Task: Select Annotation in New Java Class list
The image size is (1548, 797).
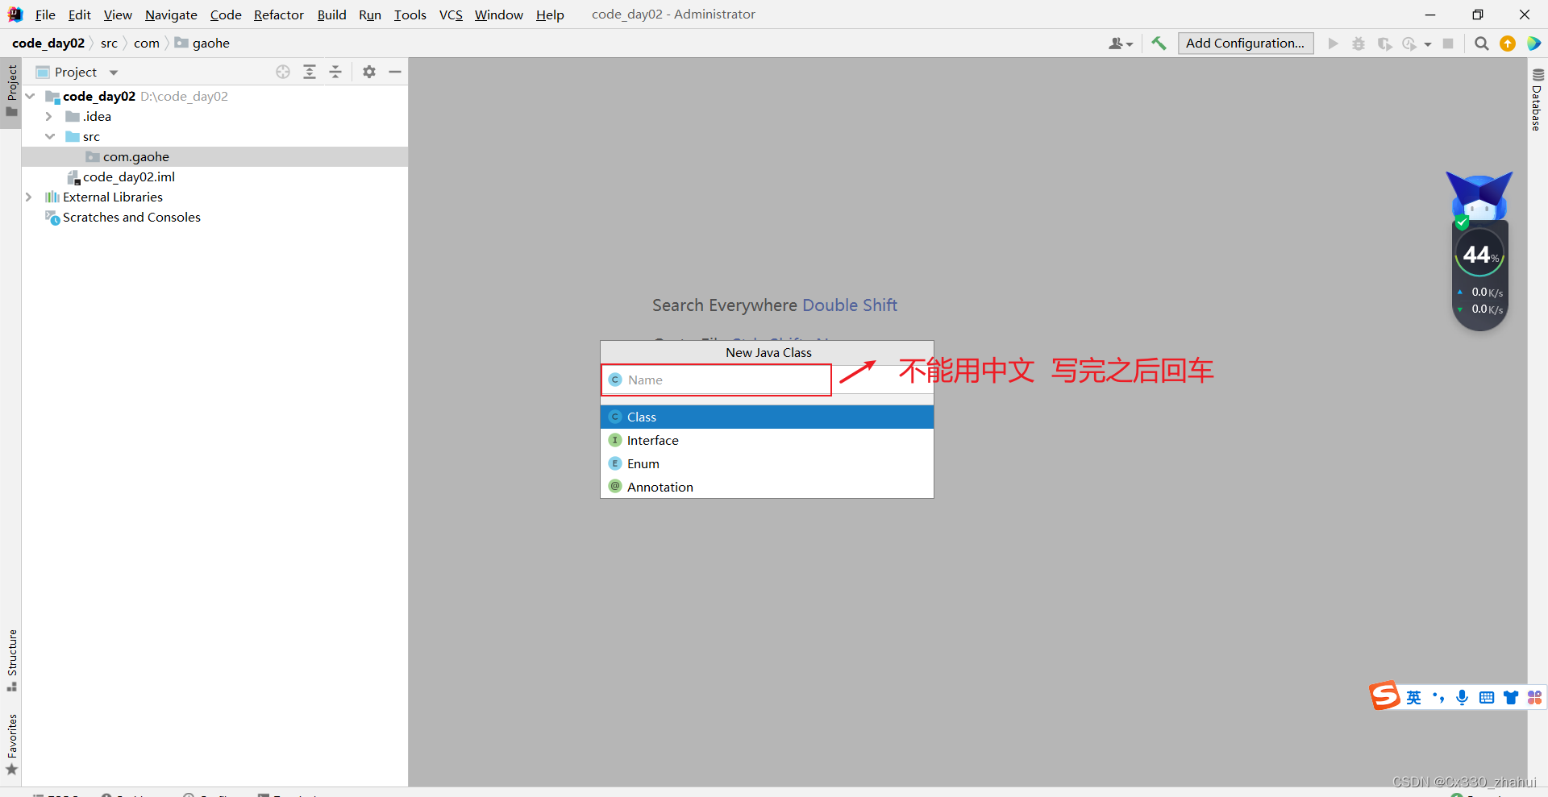Action: click(767, 487)
